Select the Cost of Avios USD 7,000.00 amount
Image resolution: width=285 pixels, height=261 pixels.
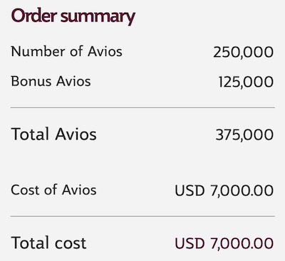[224, 191]
